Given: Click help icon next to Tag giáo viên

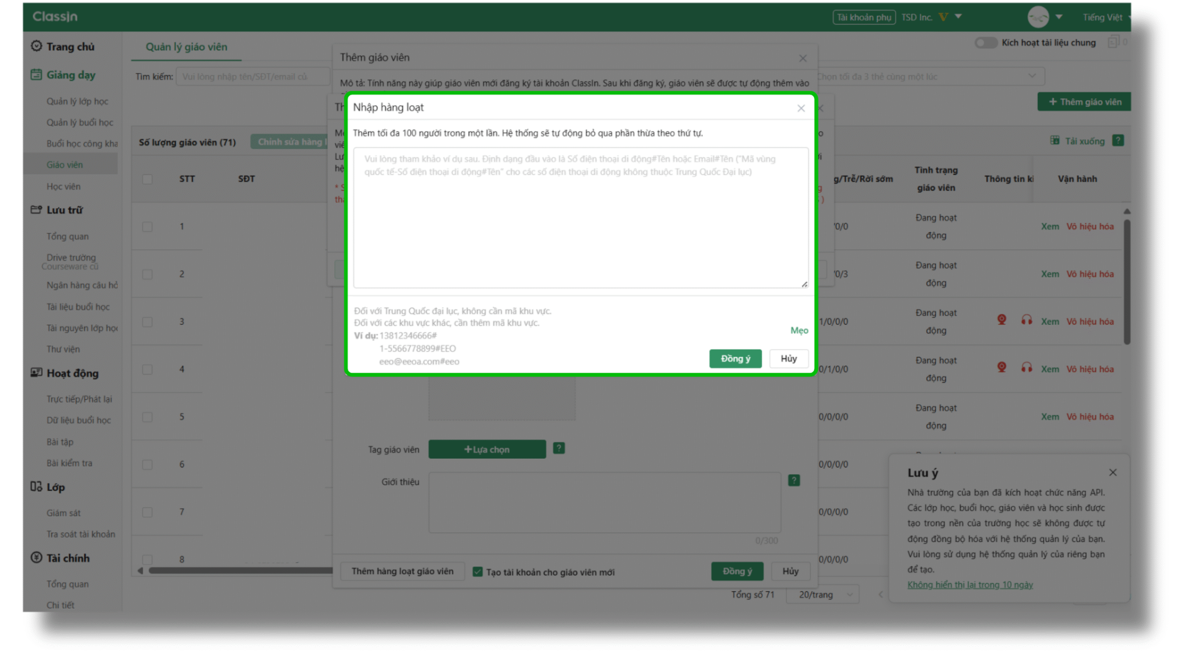Looking at the screenshot, I should click(558, 448).
